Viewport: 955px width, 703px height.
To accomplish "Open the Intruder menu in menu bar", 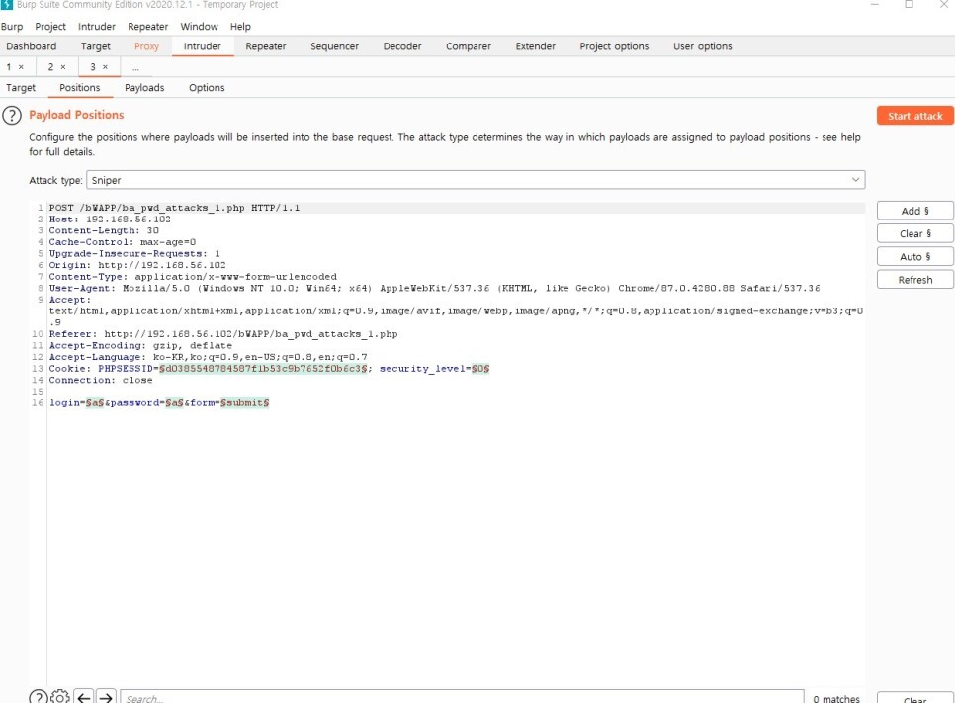I will pyautogui.click(x=96, y=26).
